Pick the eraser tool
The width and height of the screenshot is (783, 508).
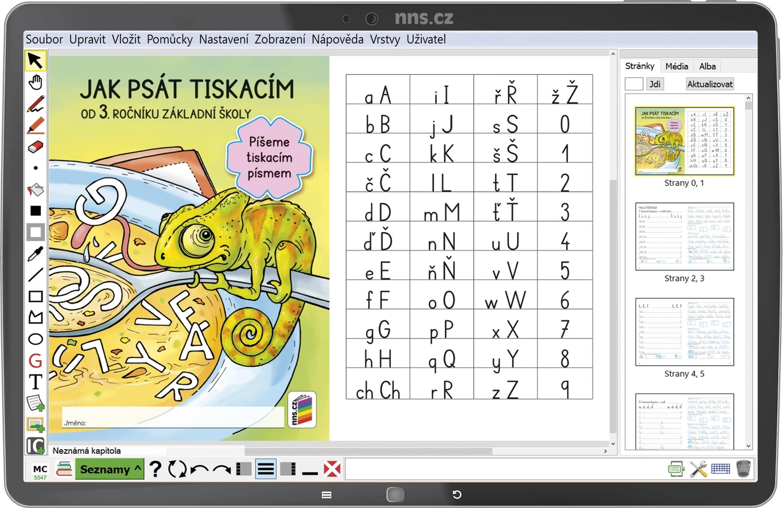[x=36, y=146]
